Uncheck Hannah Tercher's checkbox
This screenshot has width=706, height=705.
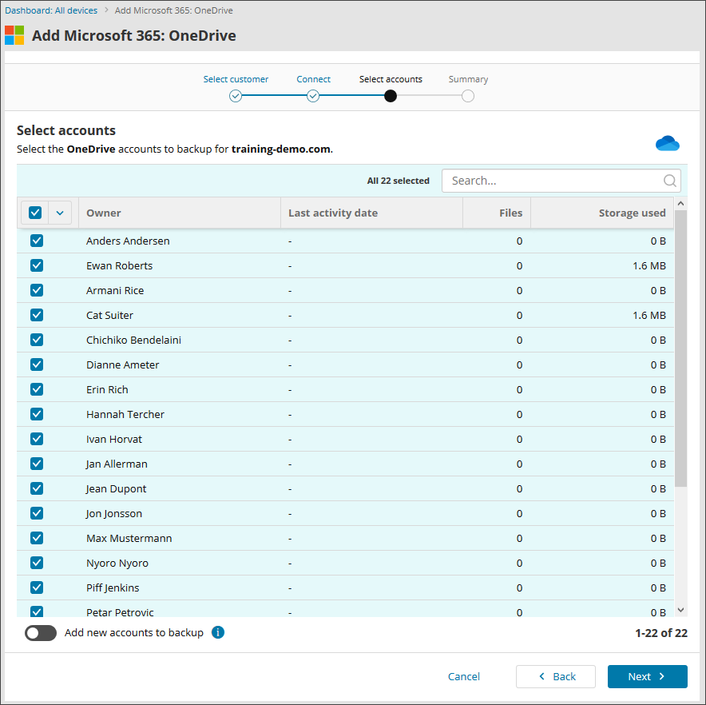pos(37,414)
